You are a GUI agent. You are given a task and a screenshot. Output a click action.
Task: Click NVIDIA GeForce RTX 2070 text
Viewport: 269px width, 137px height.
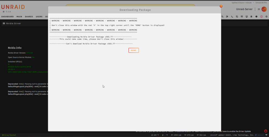coord(19,67)
